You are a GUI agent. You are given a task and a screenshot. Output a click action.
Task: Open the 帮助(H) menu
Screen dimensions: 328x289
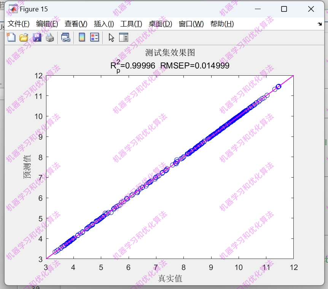click(x=222, y=24)
